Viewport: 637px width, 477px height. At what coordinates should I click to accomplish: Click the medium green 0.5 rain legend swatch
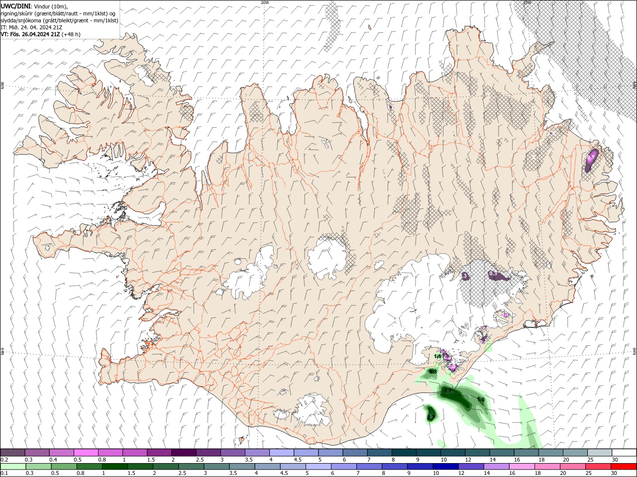[x=63, y=467]
